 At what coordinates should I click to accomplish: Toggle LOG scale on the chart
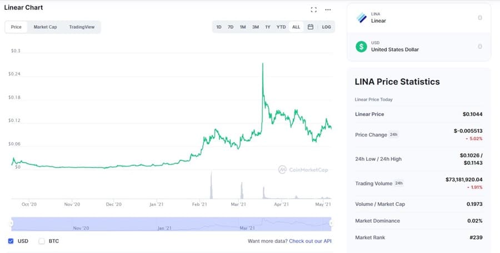(326, 27)
